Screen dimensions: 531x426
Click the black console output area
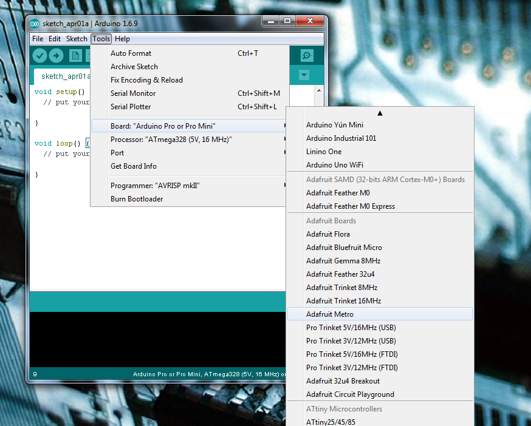pos(157,339)
